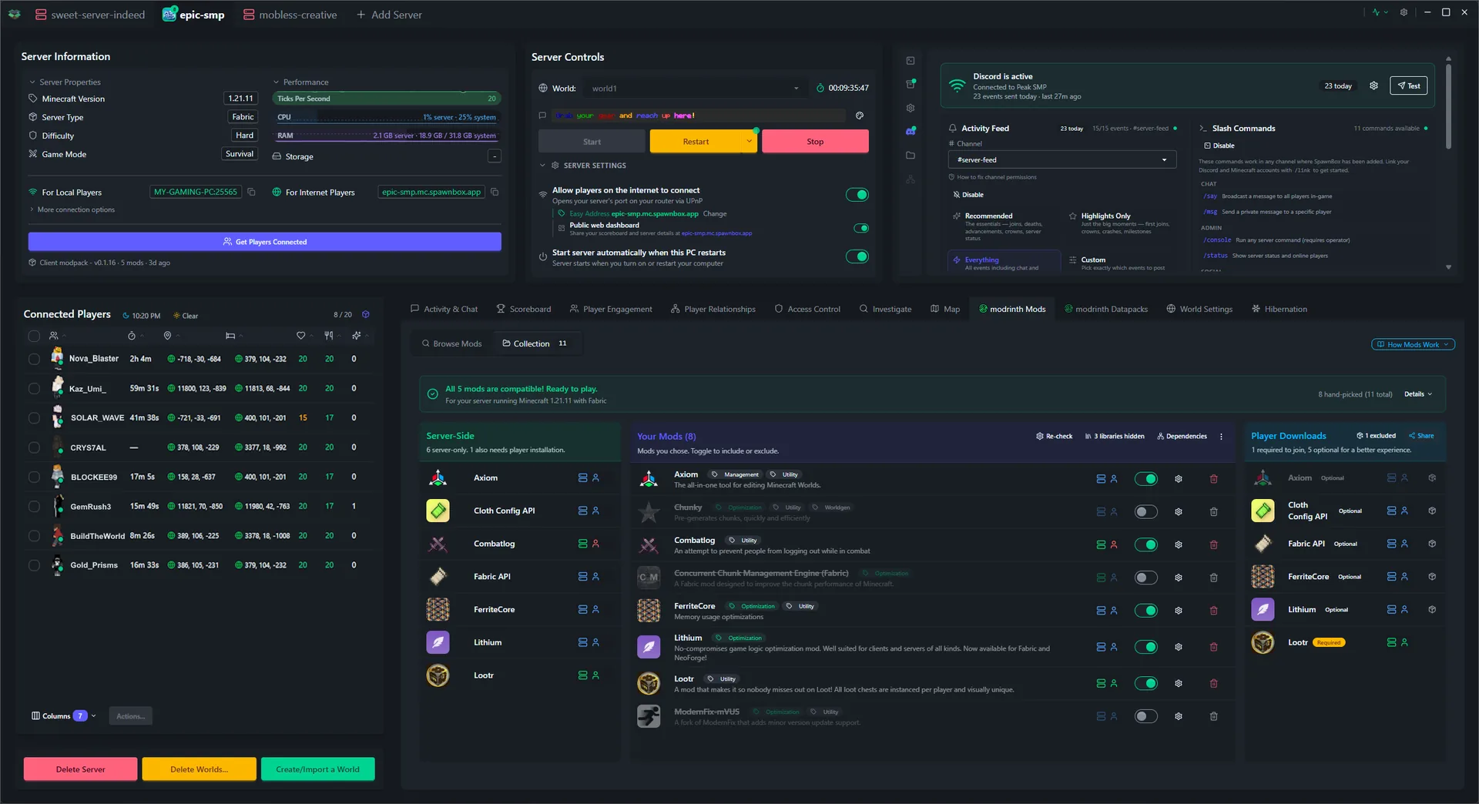1479x804 pixels.
Task: Turn off 'Start server automatically when this PC restarts'
Action: pos(857,256)
